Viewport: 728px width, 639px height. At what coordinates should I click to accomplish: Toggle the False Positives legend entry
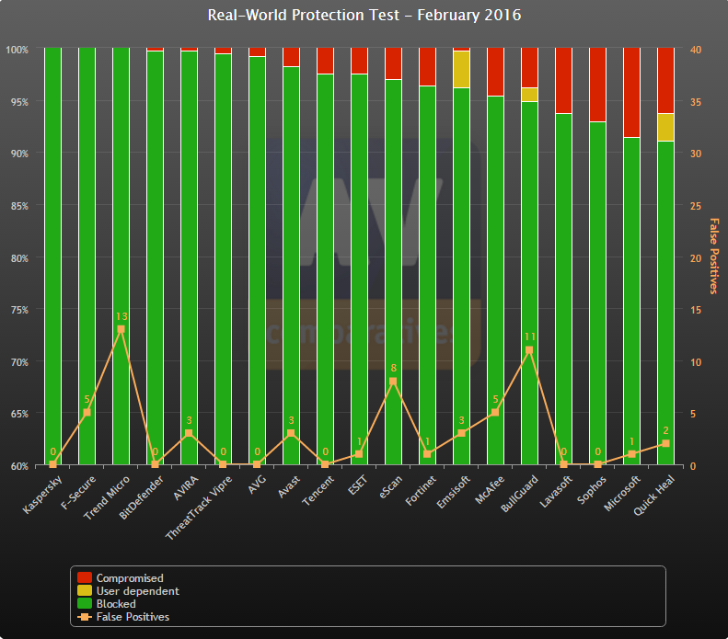(123, 617)
